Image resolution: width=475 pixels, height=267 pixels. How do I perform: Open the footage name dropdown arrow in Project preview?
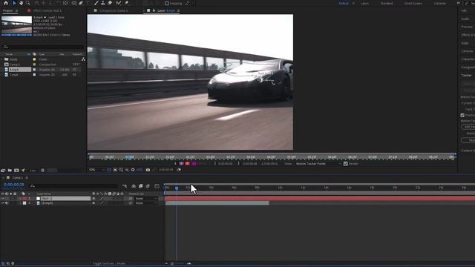[45, 18]
